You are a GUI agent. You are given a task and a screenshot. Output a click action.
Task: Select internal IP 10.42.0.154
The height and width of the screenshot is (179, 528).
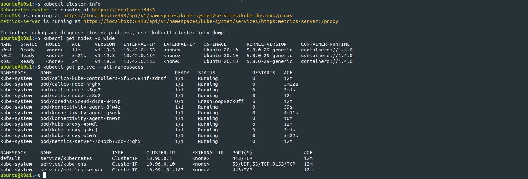tap(139, 56)
